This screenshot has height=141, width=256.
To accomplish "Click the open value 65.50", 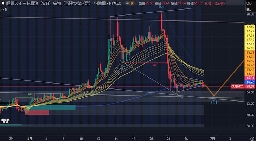I will [150, 3].
